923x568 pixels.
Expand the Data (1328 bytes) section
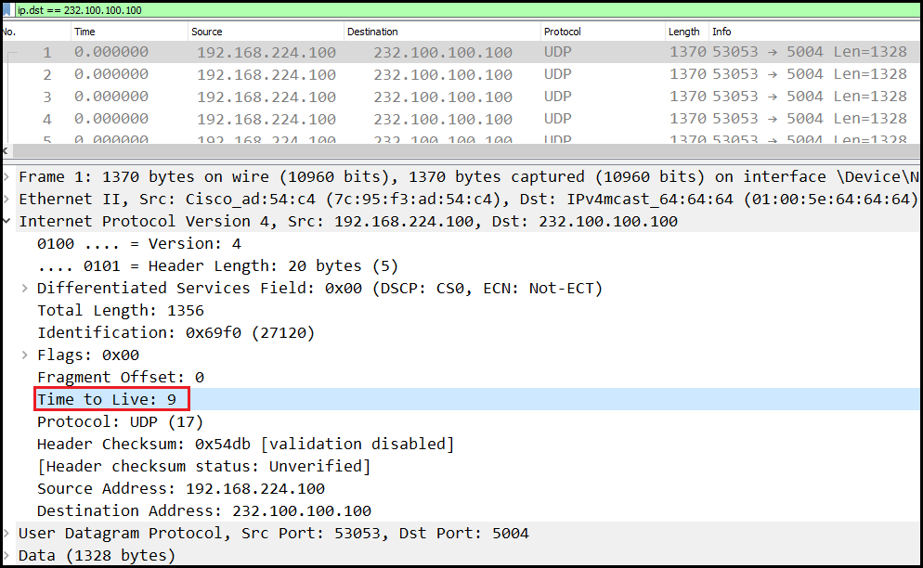[x=7, y=556]
